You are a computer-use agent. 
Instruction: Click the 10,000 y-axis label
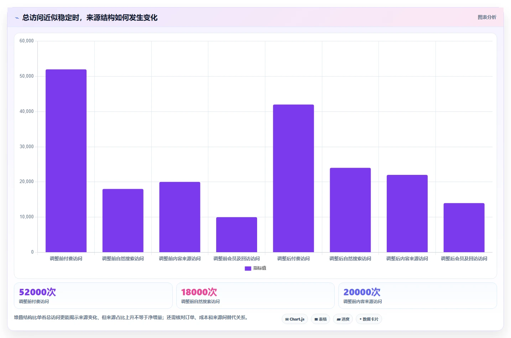26,217
